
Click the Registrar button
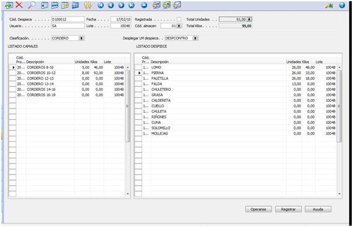pos(288,209)
